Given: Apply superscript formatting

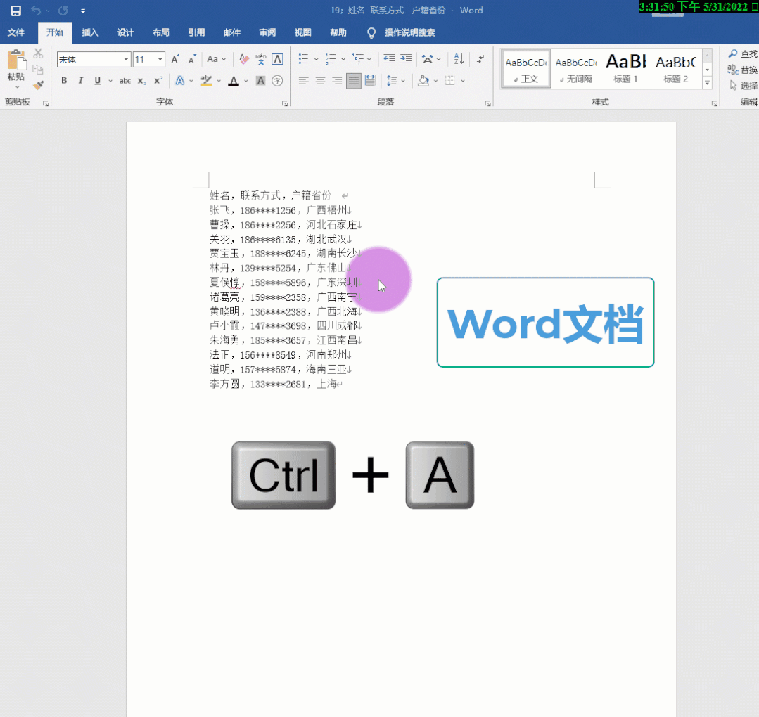Looking at the screenshot, I should coord(158,81).
